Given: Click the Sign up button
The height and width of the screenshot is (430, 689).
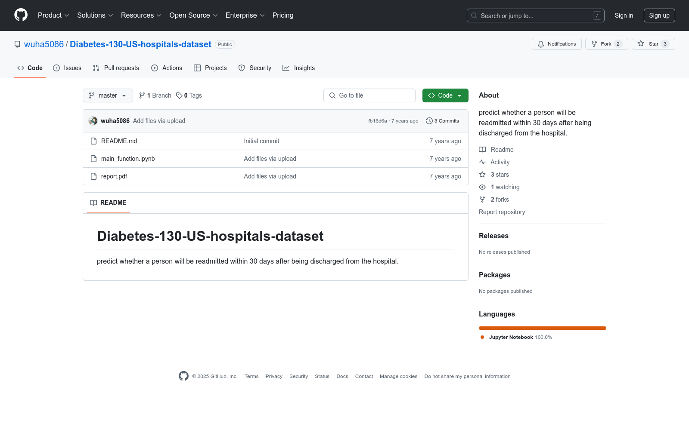Looking at the screenshot, I should [659, 15].
